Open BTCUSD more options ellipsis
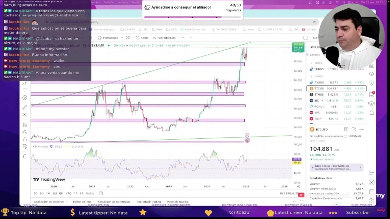 click(361, 129)
